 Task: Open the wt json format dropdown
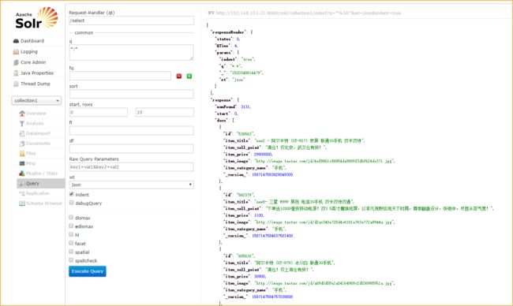131,185
